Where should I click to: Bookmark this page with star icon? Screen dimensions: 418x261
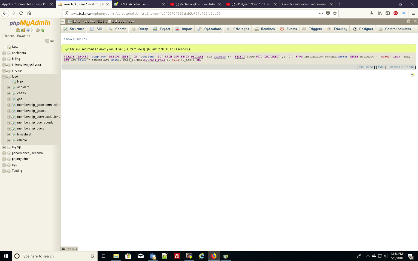tap(335, 13)
